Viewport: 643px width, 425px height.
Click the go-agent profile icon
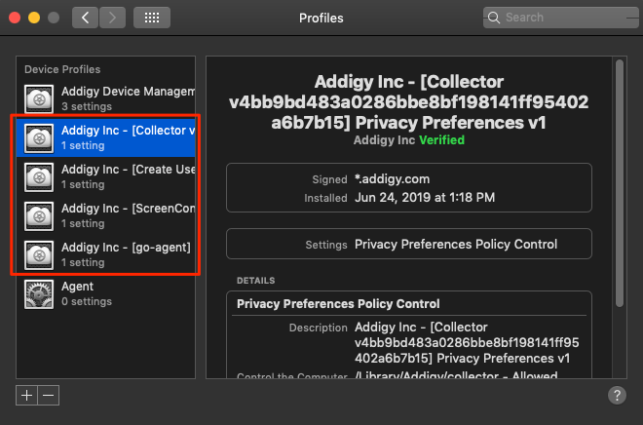pyautogui.click(x=39, y=254)
